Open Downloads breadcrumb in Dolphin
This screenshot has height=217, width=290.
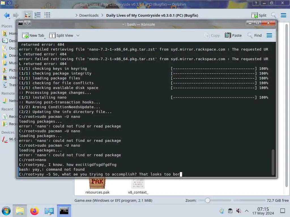pyautogui.click(x=89, y=15)
